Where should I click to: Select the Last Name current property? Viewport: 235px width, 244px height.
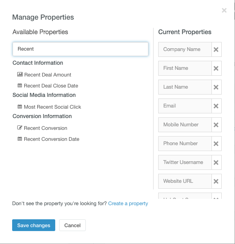pyautogui.click(x=185, y=87)
